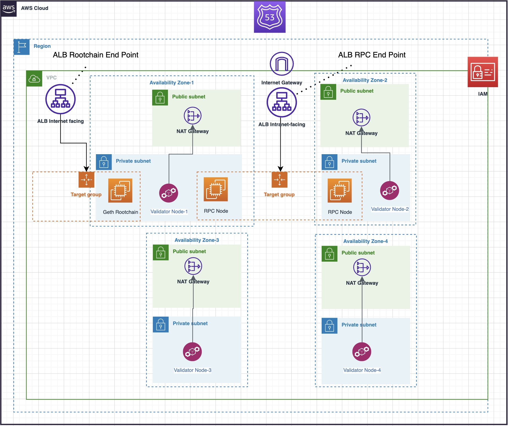Select the Public subnet lock icon in Zone-4
The image size is (508, 426).
click(330, 254)
